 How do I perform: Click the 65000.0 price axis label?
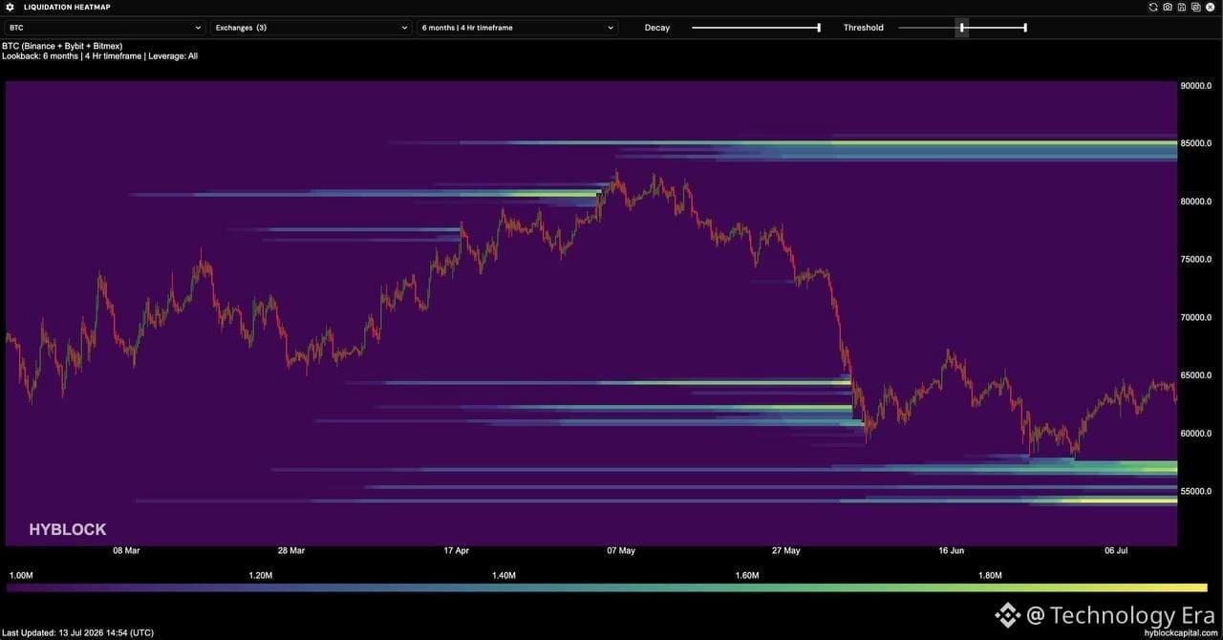tap(1196, 375)
